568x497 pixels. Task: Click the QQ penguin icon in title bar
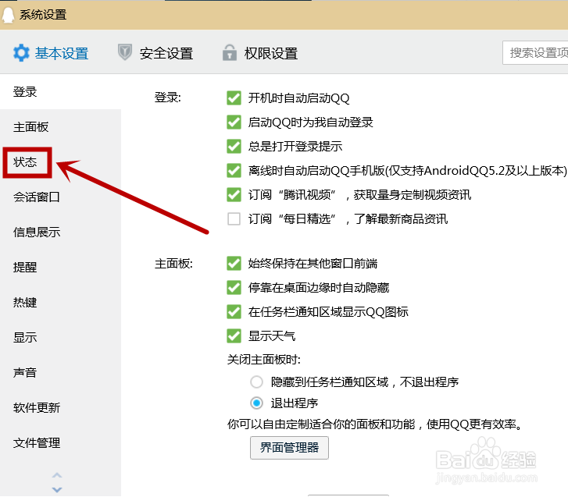8,15
